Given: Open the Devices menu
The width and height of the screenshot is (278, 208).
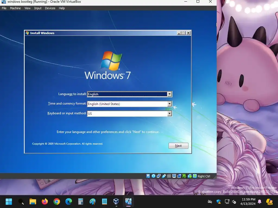Looking at the screenshot, I should pyautogui.click(x=50, y=8).
